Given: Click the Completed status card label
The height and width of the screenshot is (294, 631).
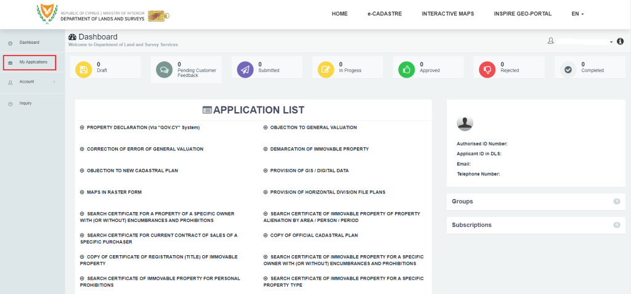Looking at the screenshot, I should 593,70.
